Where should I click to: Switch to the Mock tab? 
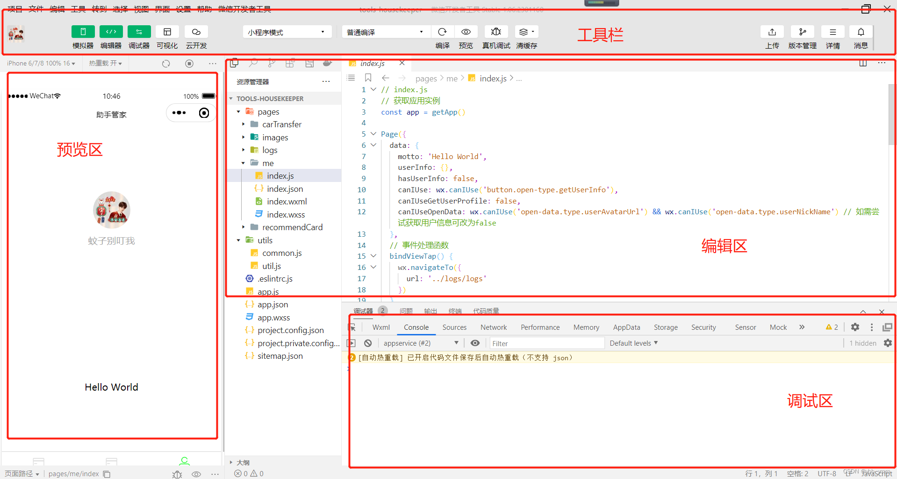(778, 327)
